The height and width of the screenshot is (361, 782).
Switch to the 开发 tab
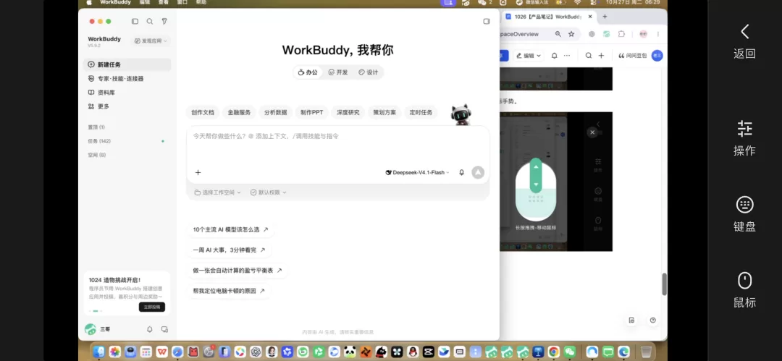click(x=338, y=72)
